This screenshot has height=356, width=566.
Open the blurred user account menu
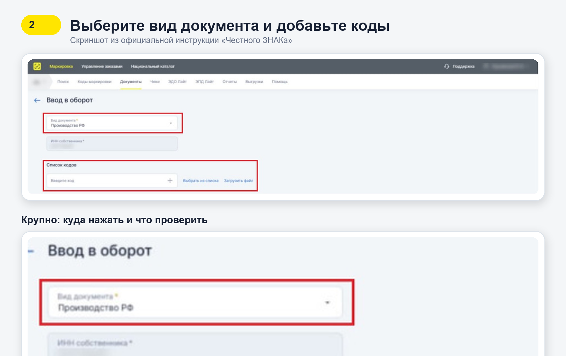point(507,66)
